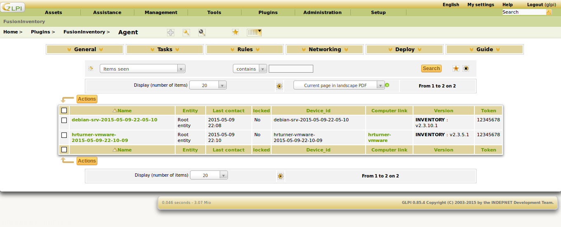Click the global search magnifier with pencil icon

click(x=202, y=32)
